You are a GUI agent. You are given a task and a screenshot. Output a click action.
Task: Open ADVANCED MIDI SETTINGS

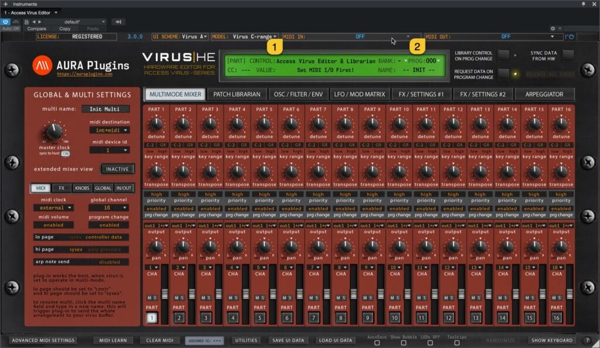tap(43, 340)
